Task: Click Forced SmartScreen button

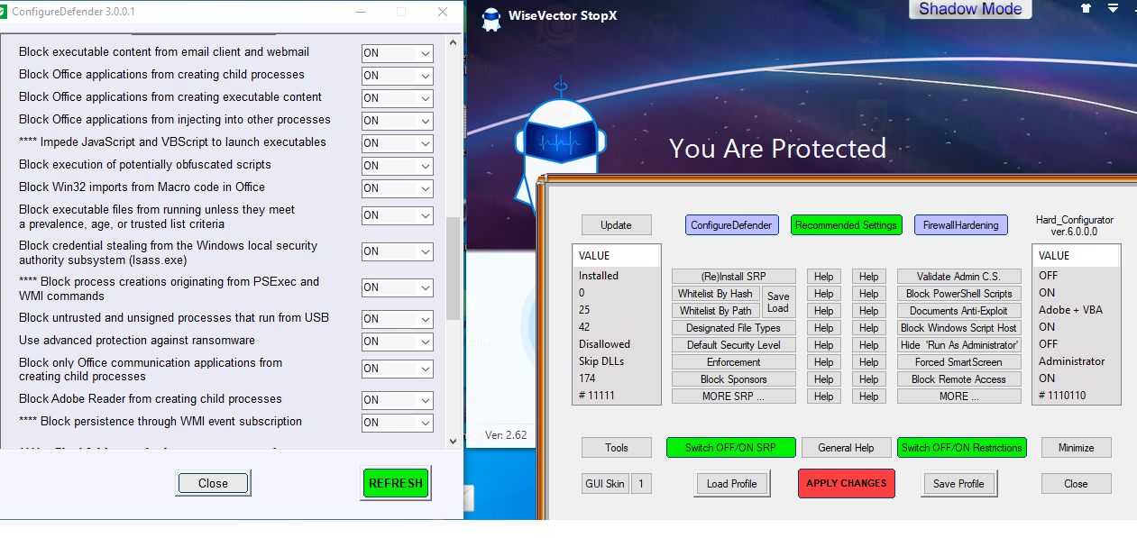Action: tap(958, 362)
